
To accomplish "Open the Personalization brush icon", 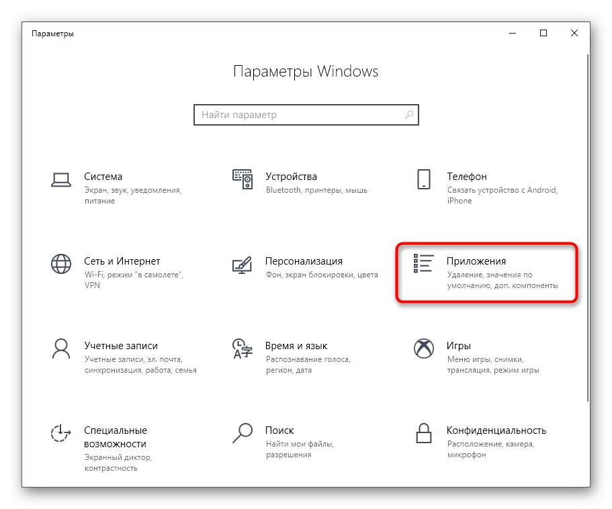I will coord(242,265).
